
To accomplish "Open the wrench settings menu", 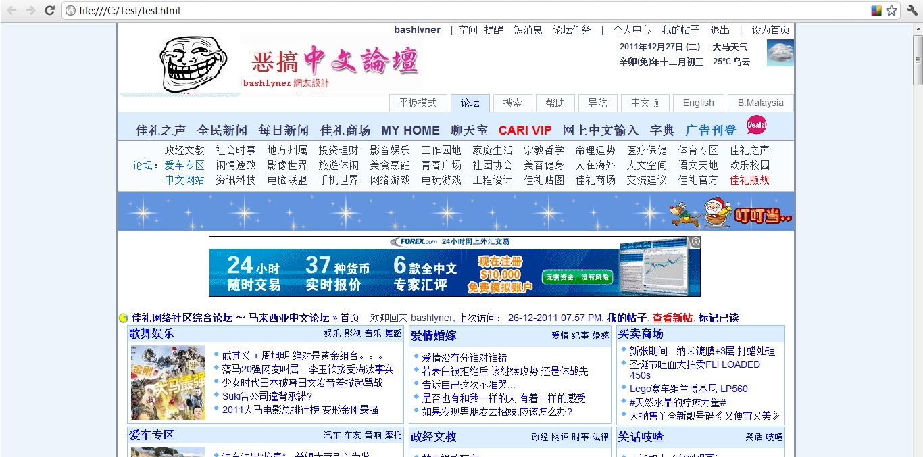I will [912, 10].
